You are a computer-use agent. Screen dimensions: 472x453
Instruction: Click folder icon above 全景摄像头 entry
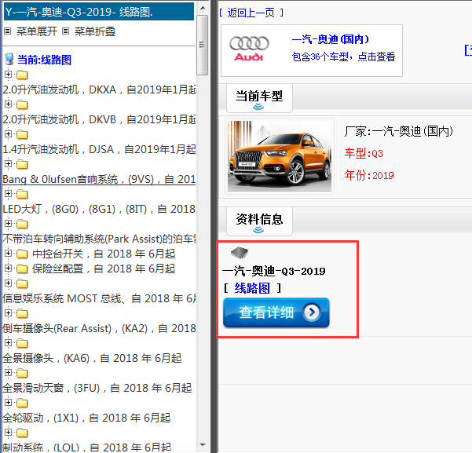click(x=22, y=343)
